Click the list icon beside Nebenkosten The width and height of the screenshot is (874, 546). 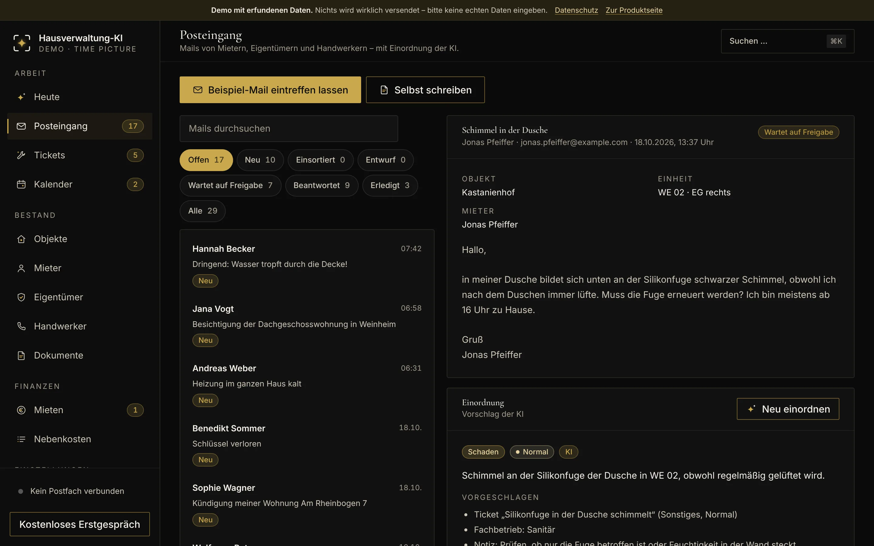click(21, 439)
